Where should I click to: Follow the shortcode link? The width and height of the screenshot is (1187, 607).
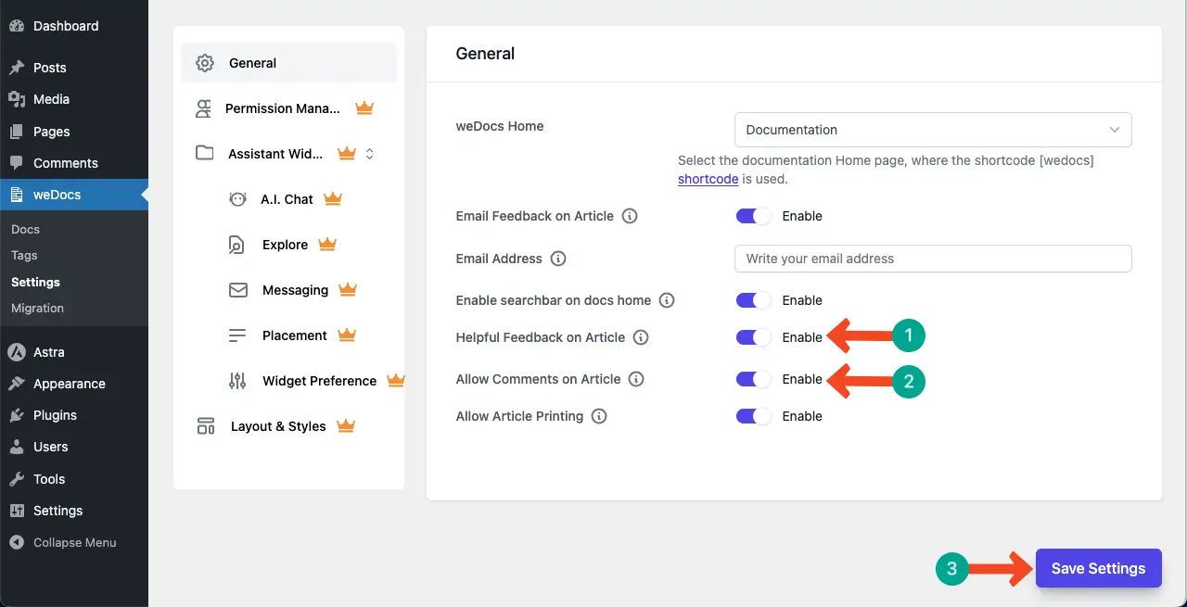pyautogui.click(x=708, y=179)
